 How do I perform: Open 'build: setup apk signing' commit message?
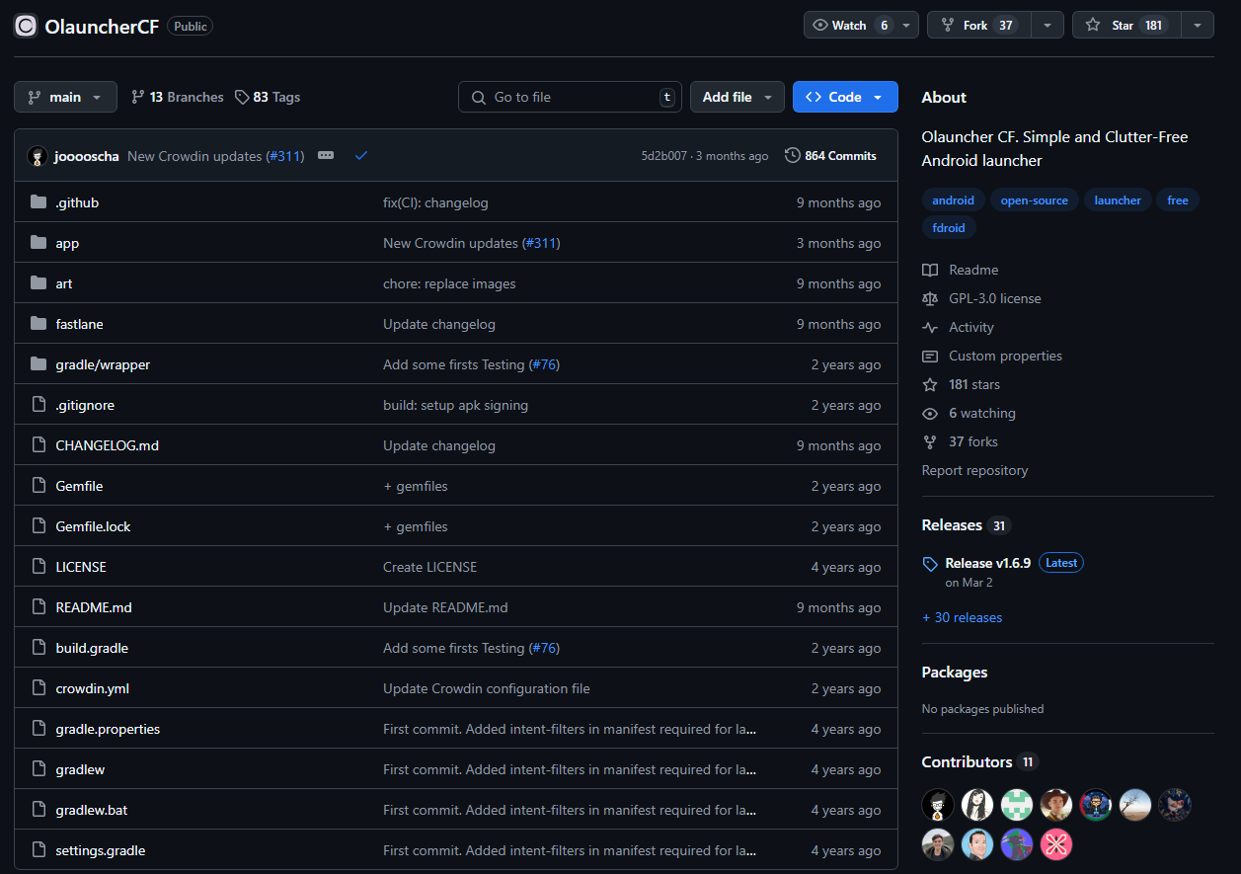(455, 405)
